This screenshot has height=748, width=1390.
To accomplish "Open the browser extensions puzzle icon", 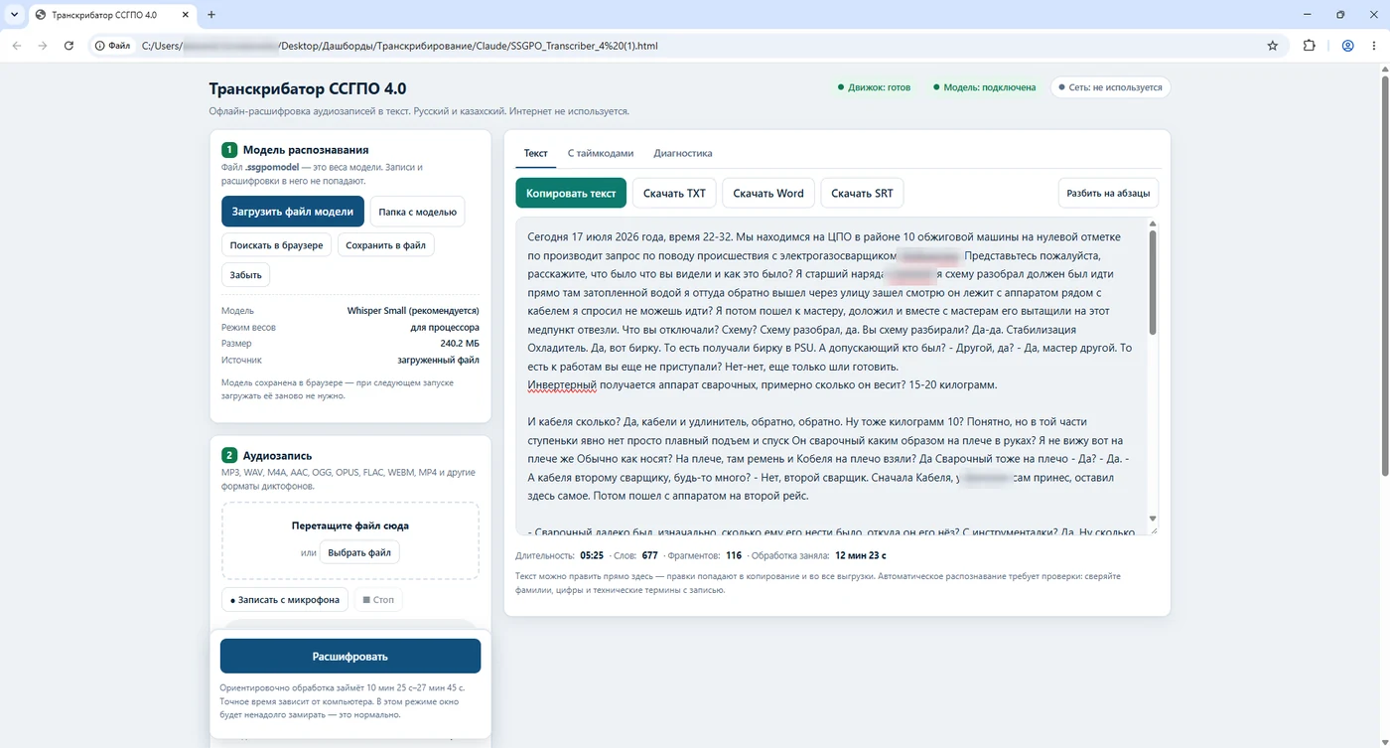I will 1309,46.
